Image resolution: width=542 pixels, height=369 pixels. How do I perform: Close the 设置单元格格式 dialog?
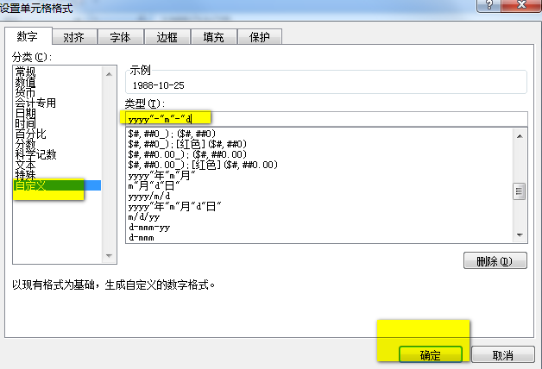click(521, 5)
